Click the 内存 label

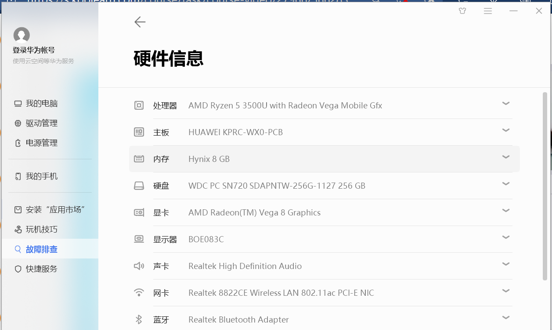coord(161,159)
